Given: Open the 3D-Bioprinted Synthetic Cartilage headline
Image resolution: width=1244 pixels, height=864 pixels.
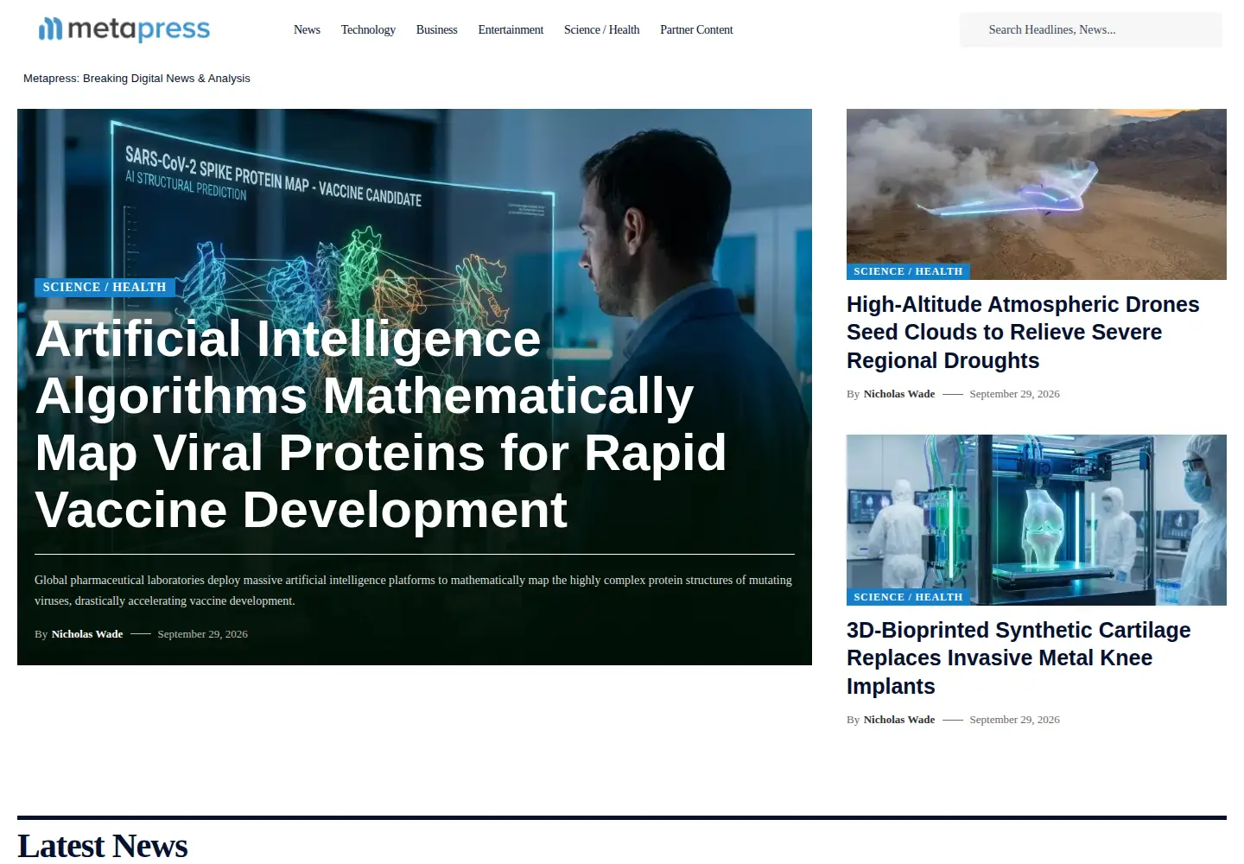Looking at the screenshot, I should click(x=1019, y=658).
